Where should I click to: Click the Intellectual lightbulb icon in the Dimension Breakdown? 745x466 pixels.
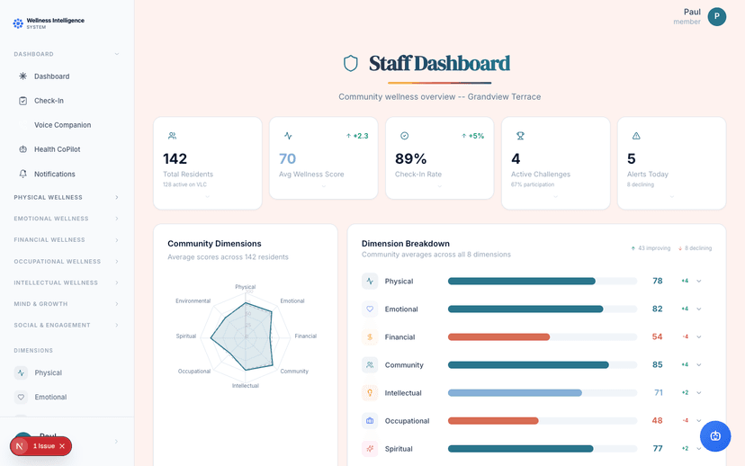[370, 393]
